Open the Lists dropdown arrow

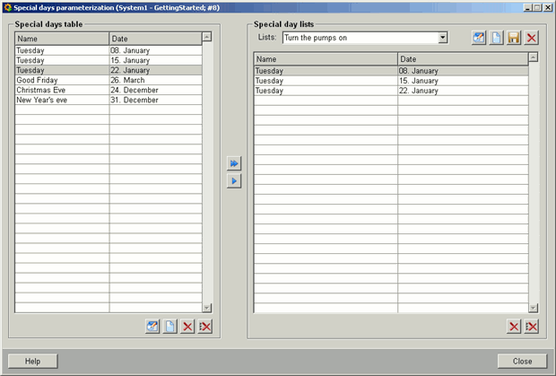tap(443, 38)
